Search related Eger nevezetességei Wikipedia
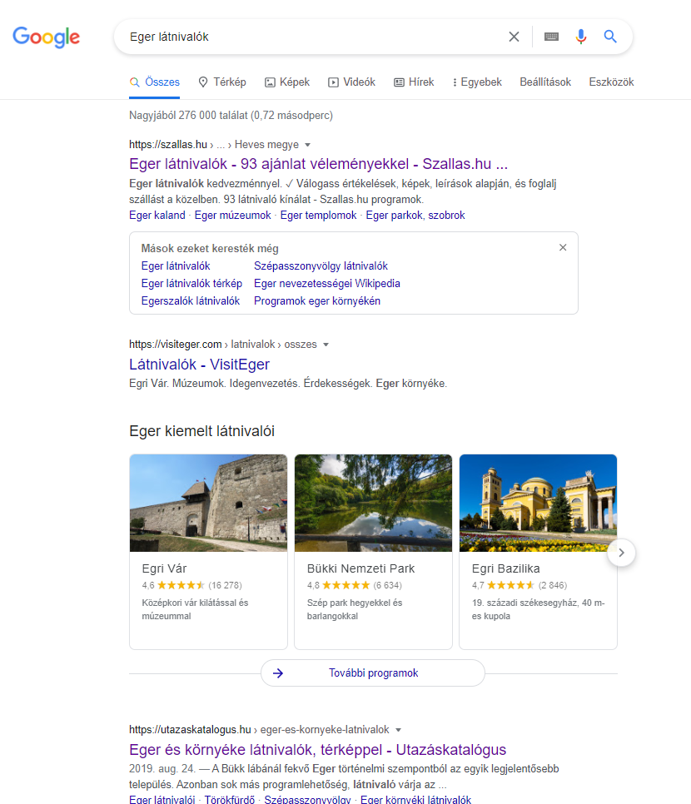This screenshot has width=691, height=804. [x=327, y=284]
